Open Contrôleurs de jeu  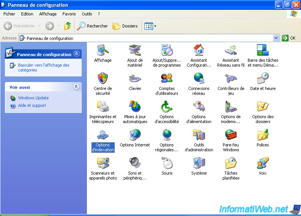[x=231, y=84]
